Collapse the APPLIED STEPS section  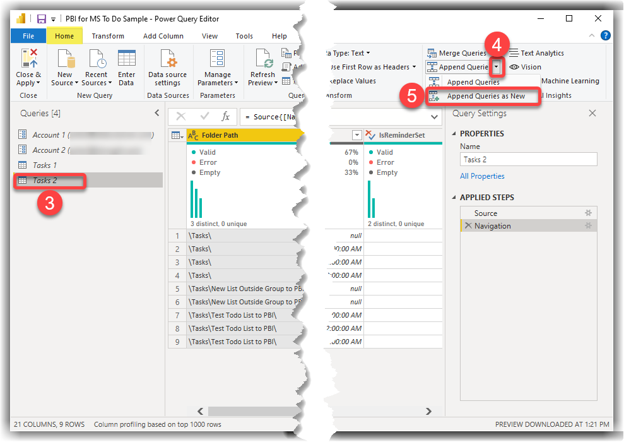[454, 198]
